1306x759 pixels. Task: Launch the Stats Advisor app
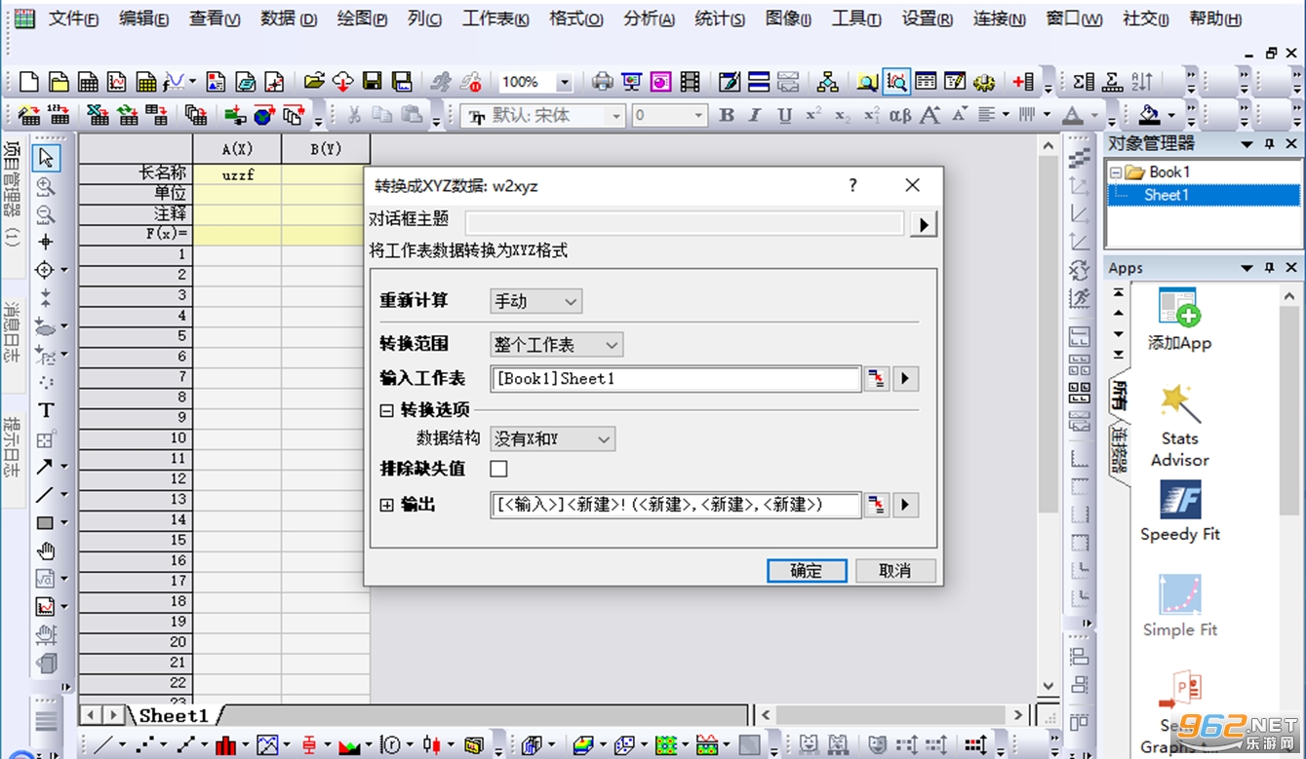(x=1179, y=426)
